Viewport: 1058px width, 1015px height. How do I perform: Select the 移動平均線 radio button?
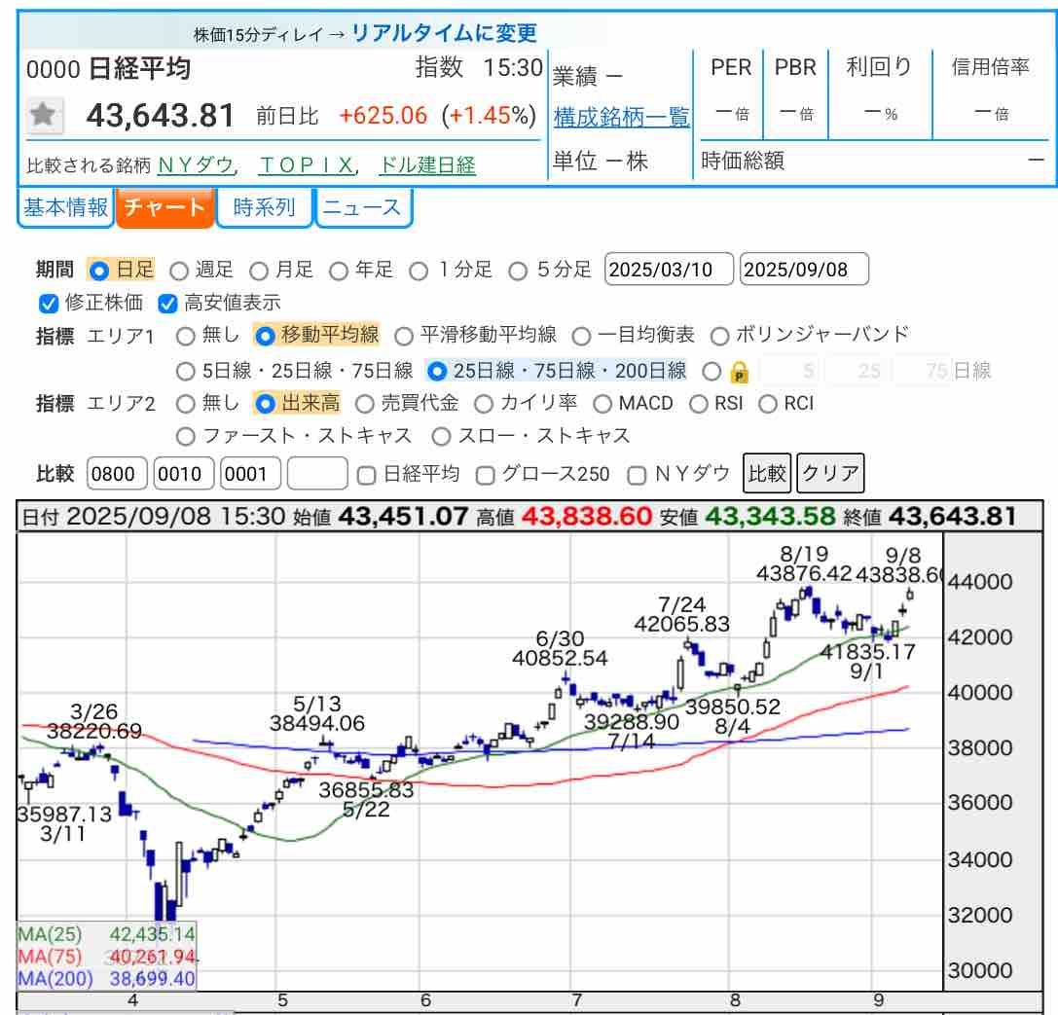[265, 336]
